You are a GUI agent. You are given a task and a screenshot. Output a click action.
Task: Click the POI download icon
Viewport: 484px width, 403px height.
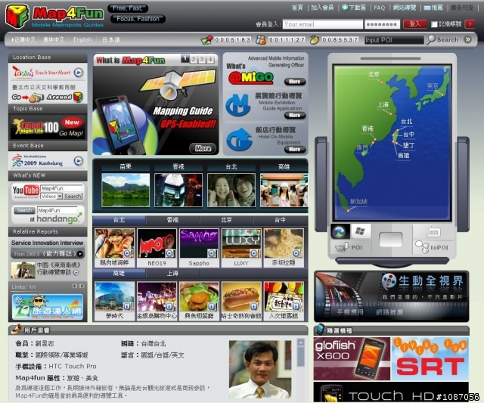[343, 247]
